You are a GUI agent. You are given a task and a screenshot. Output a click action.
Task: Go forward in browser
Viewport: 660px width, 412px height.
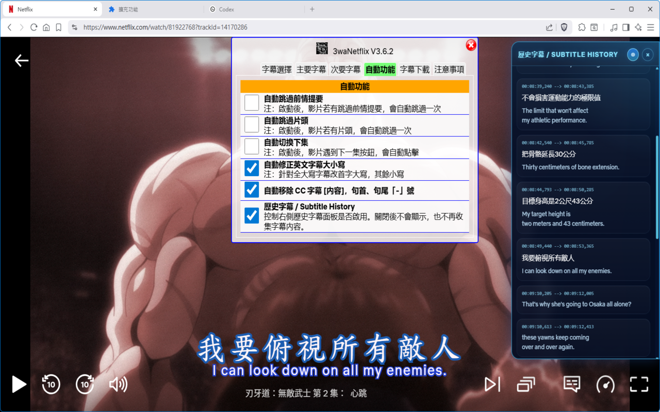pos(22,27)
